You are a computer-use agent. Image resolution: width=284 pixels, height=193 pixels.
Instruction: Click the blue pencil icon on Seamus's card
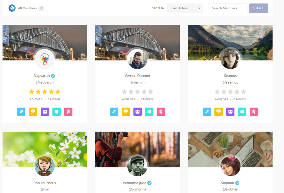[x=207, y=112]
